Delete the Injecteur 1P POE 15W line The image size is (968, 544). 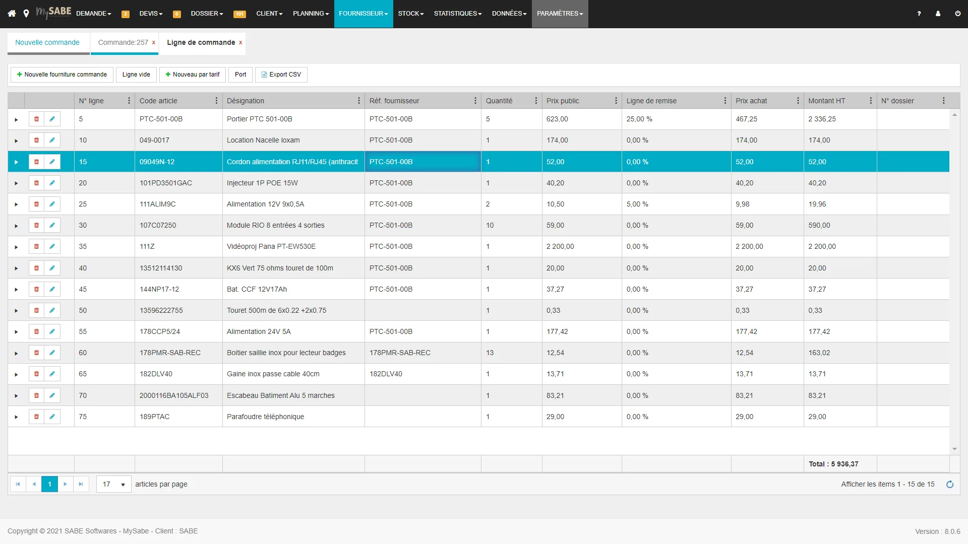coord(36,183)
